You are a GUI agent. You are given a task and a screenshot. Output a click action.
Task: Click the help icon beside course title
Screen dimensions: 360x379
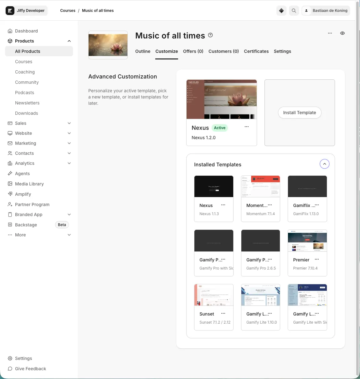tap(210, 35)
